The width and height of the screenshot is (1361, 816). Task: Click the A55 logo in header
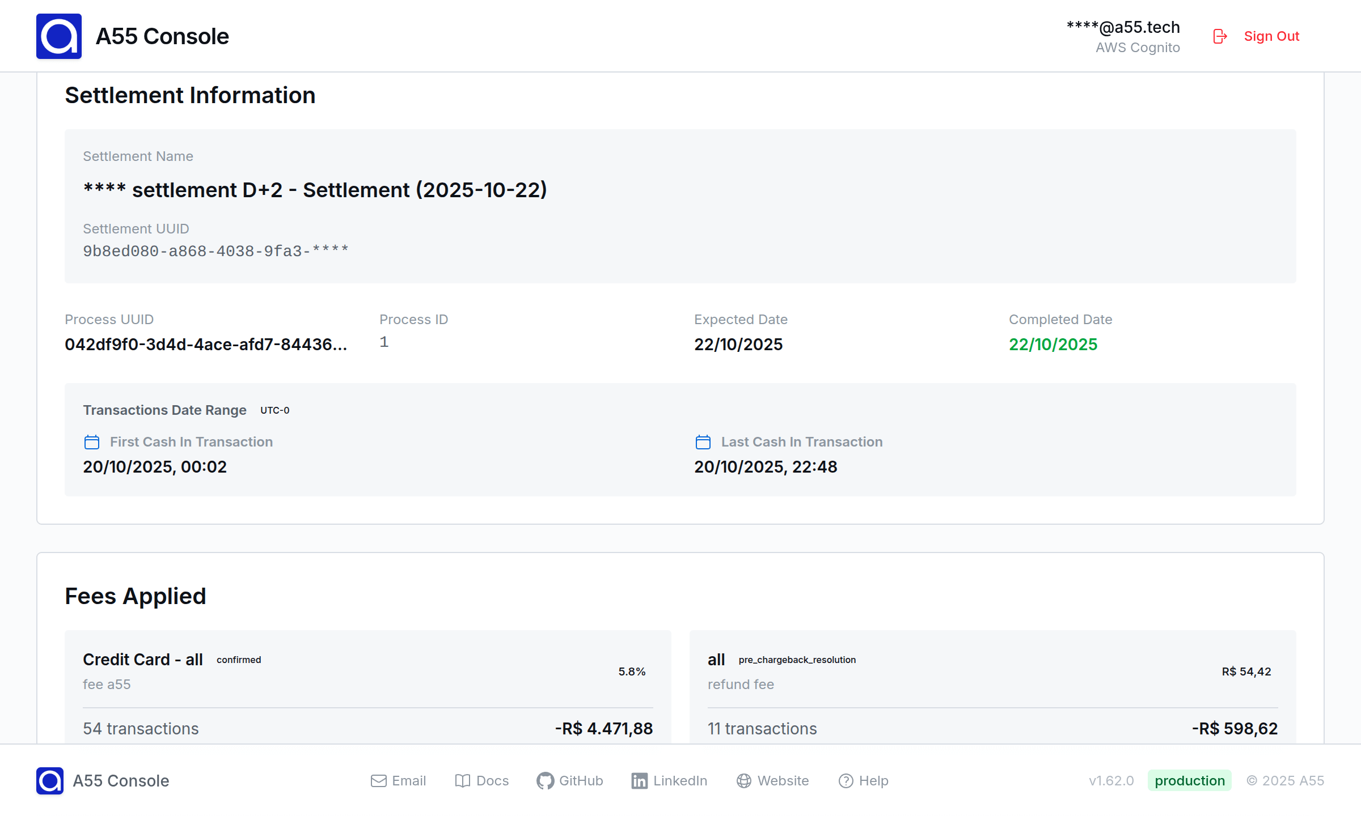click(59, 36)
